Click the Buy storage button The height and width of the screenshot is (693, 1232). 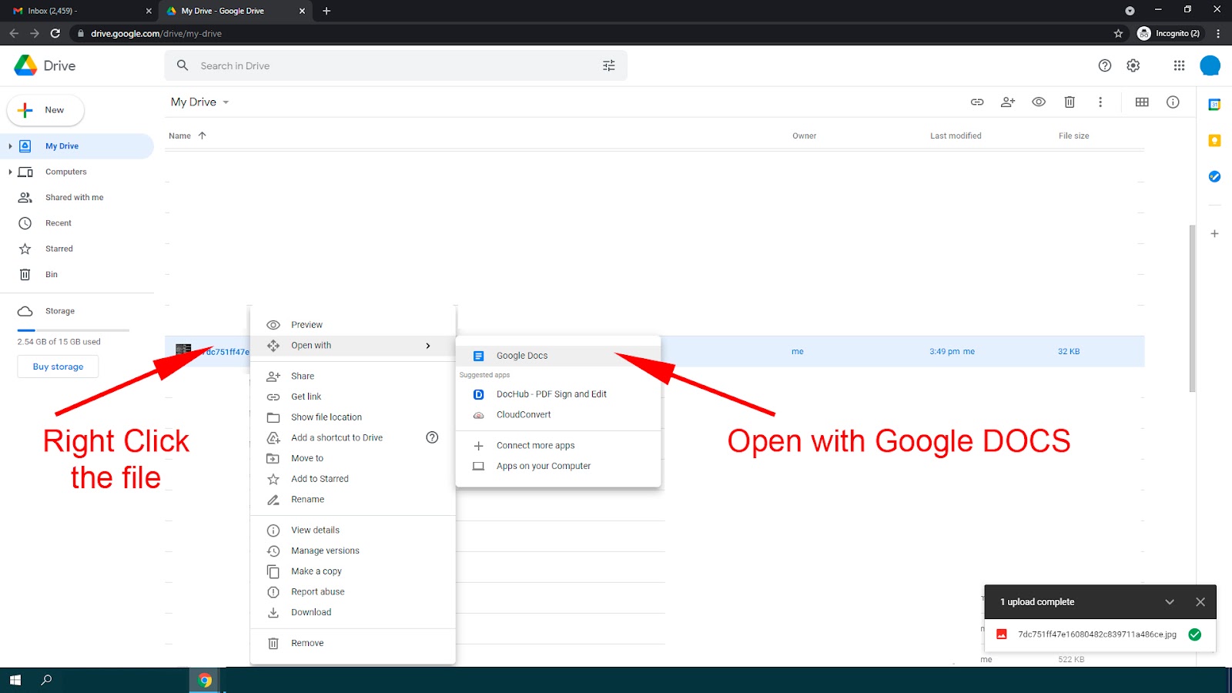point(58,367)
